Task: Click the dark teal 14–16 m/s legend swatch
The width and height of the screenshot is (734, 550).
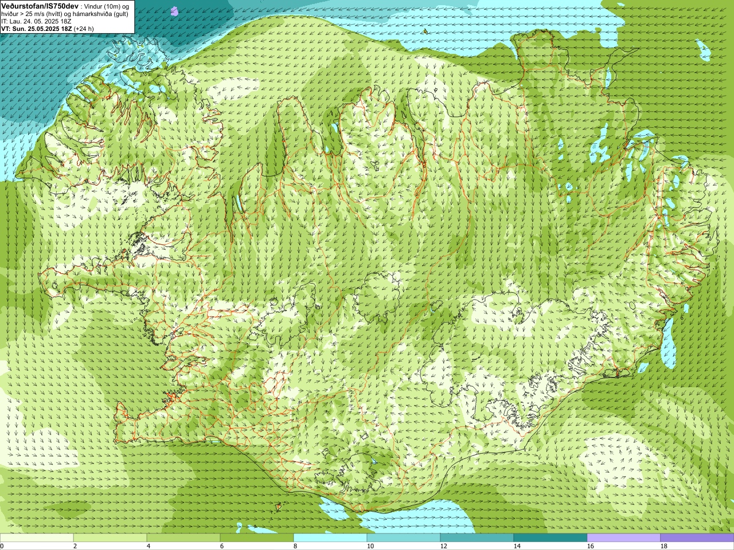Action: click(550, 538)
